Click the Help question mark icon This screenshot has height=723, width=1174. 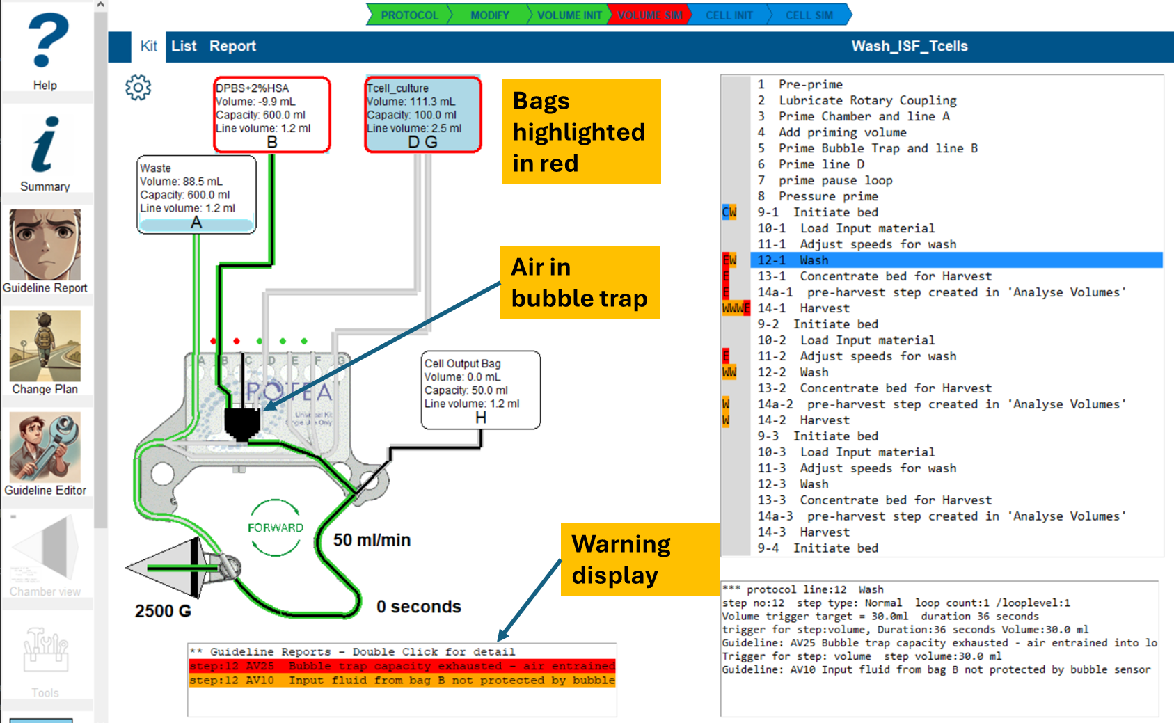[46, 42]
